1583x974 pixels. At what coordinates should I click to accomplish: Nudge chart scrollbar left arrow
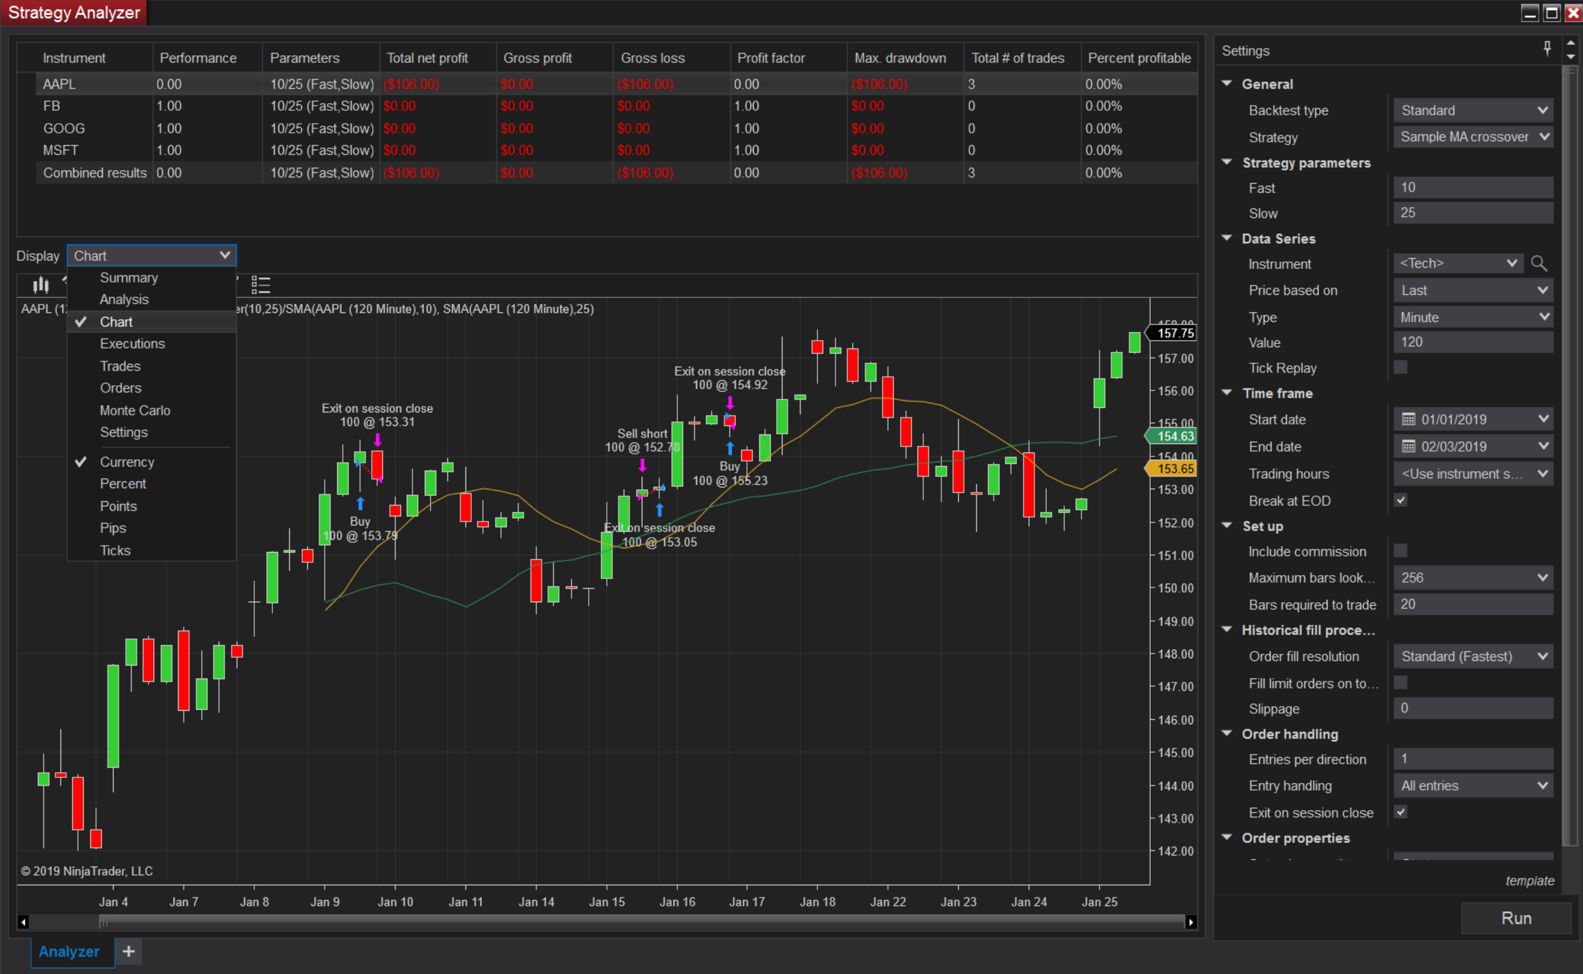[23, 922]
